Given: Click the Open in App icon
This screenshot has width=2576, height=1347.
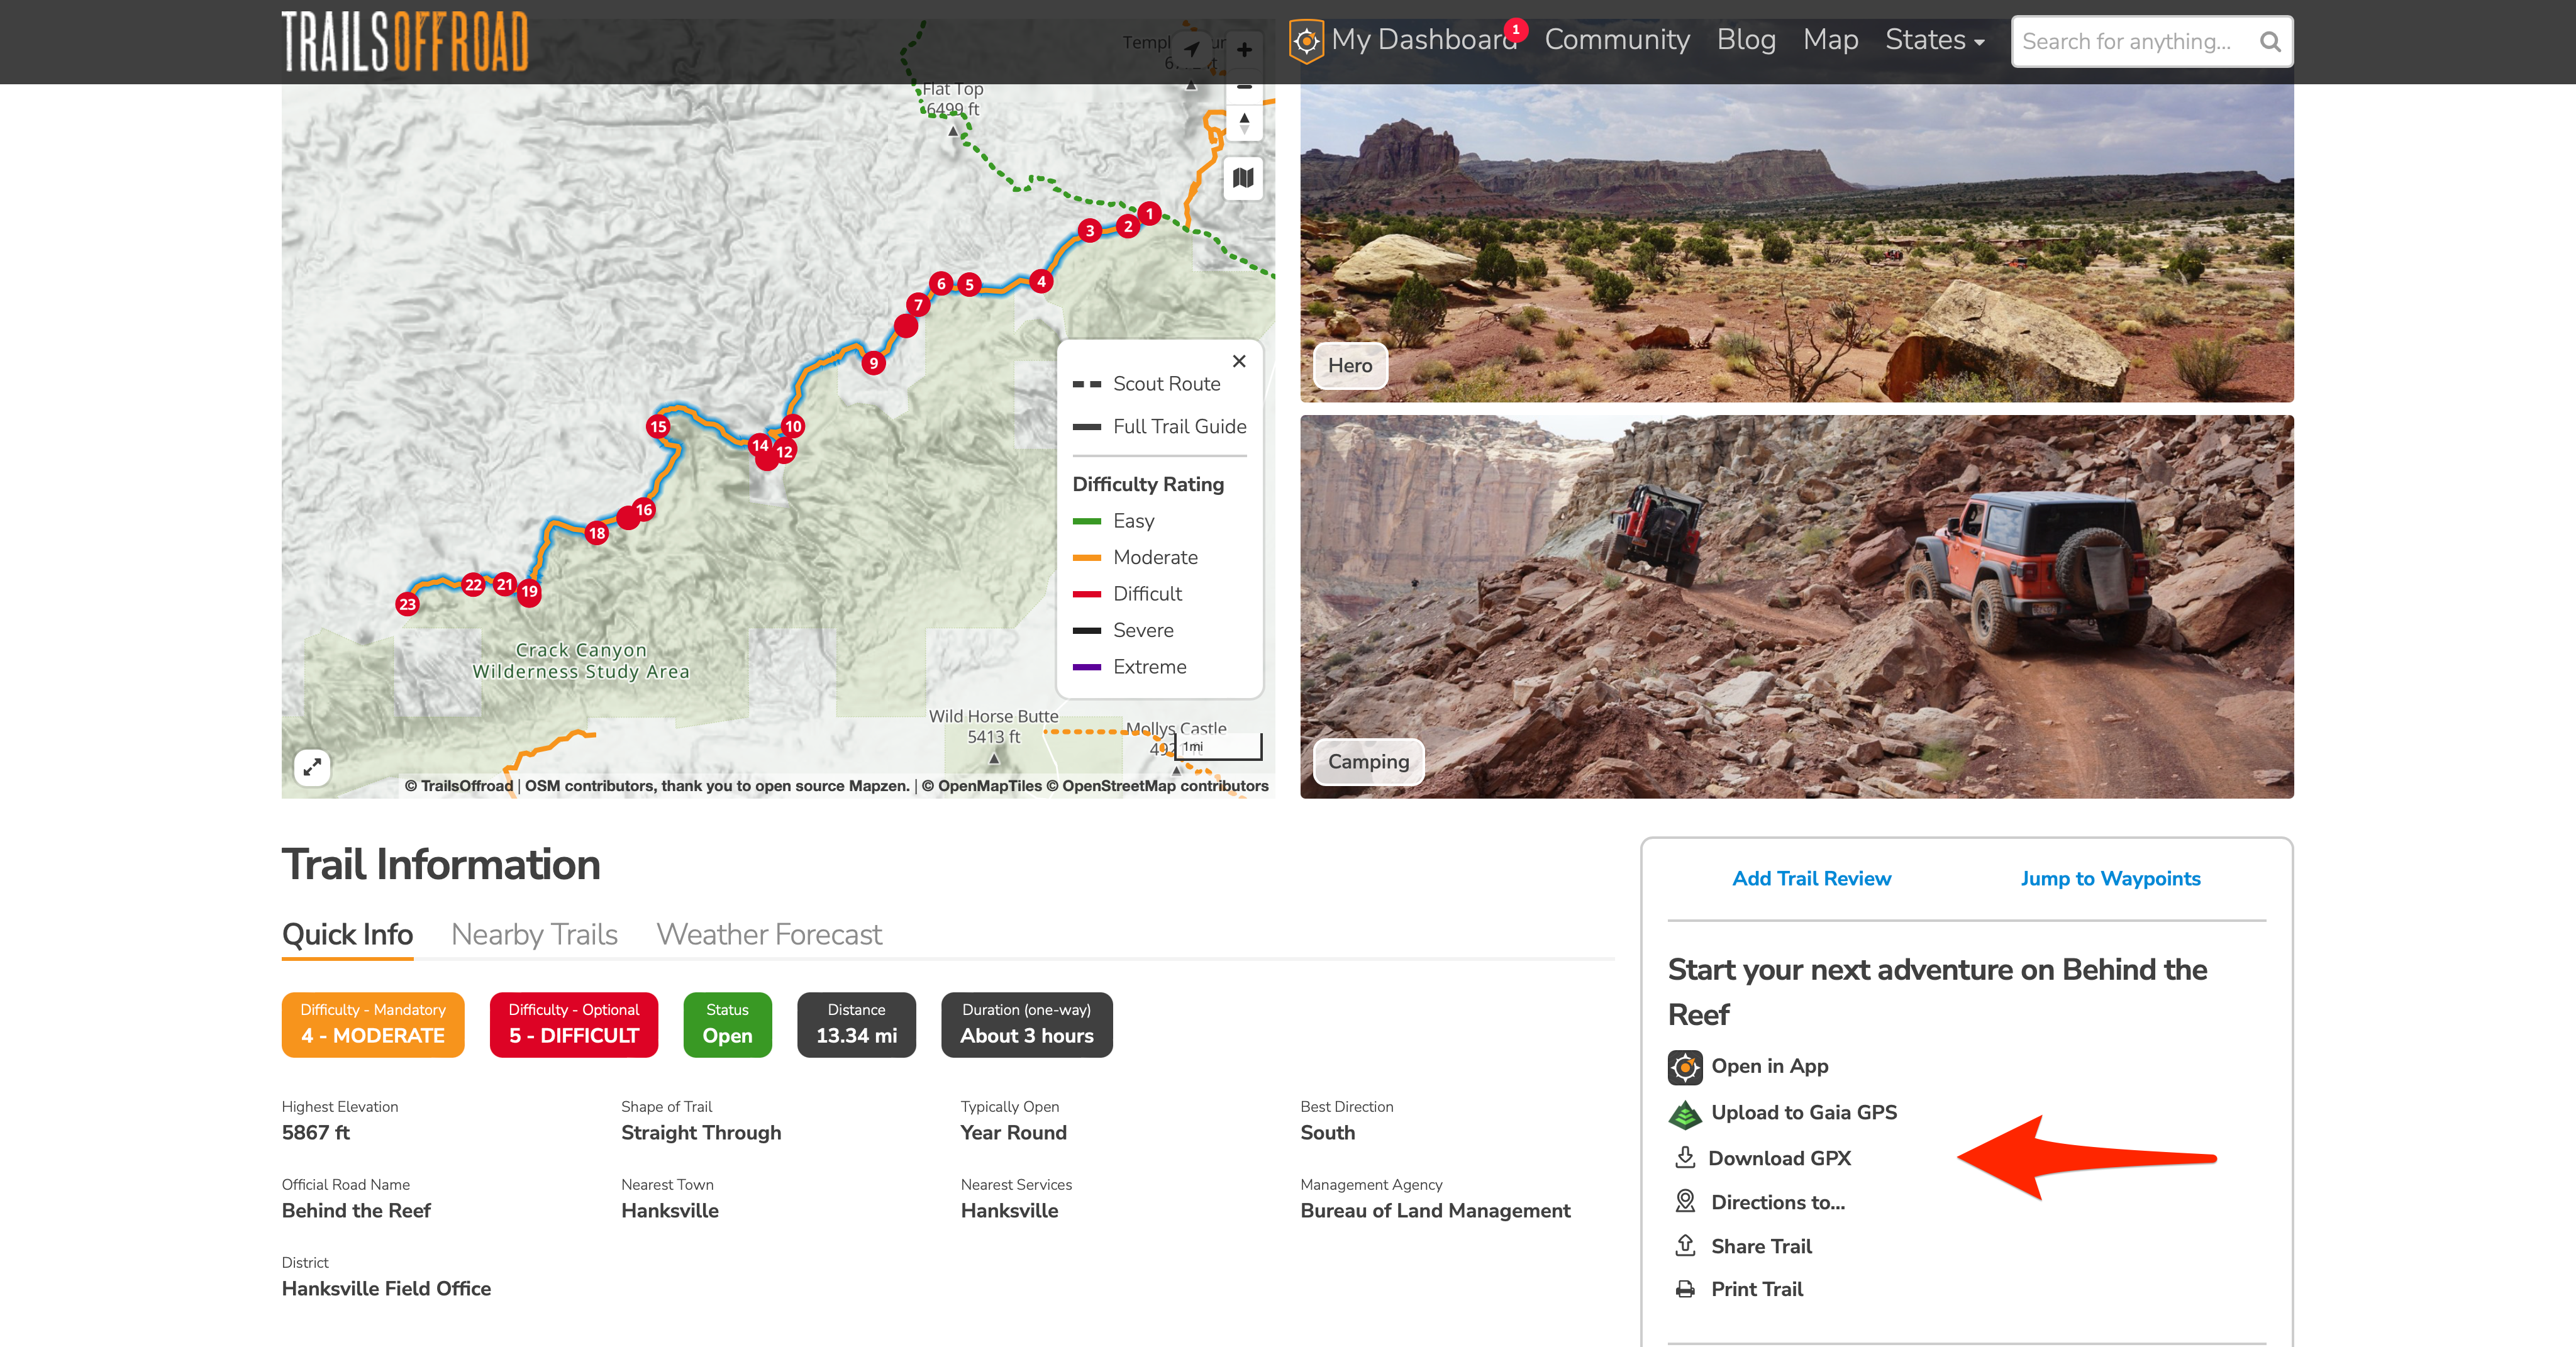Looking at the screenshot, I should [1685, 1067].
